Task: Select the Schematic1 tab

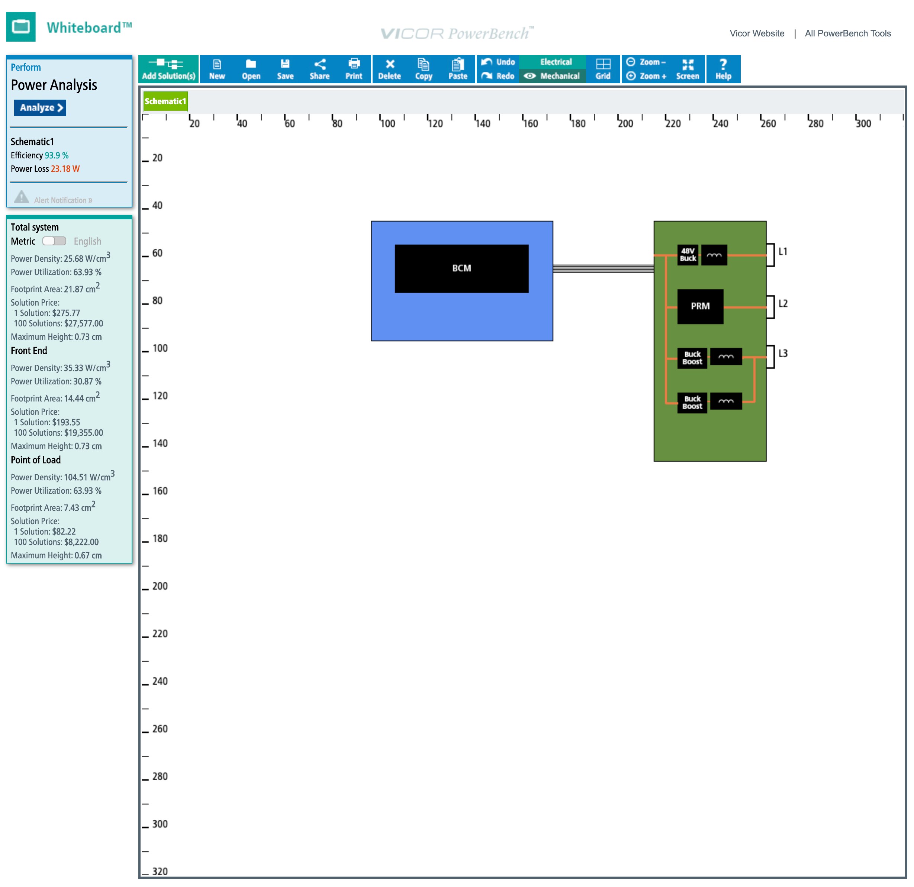Action: 165,101
